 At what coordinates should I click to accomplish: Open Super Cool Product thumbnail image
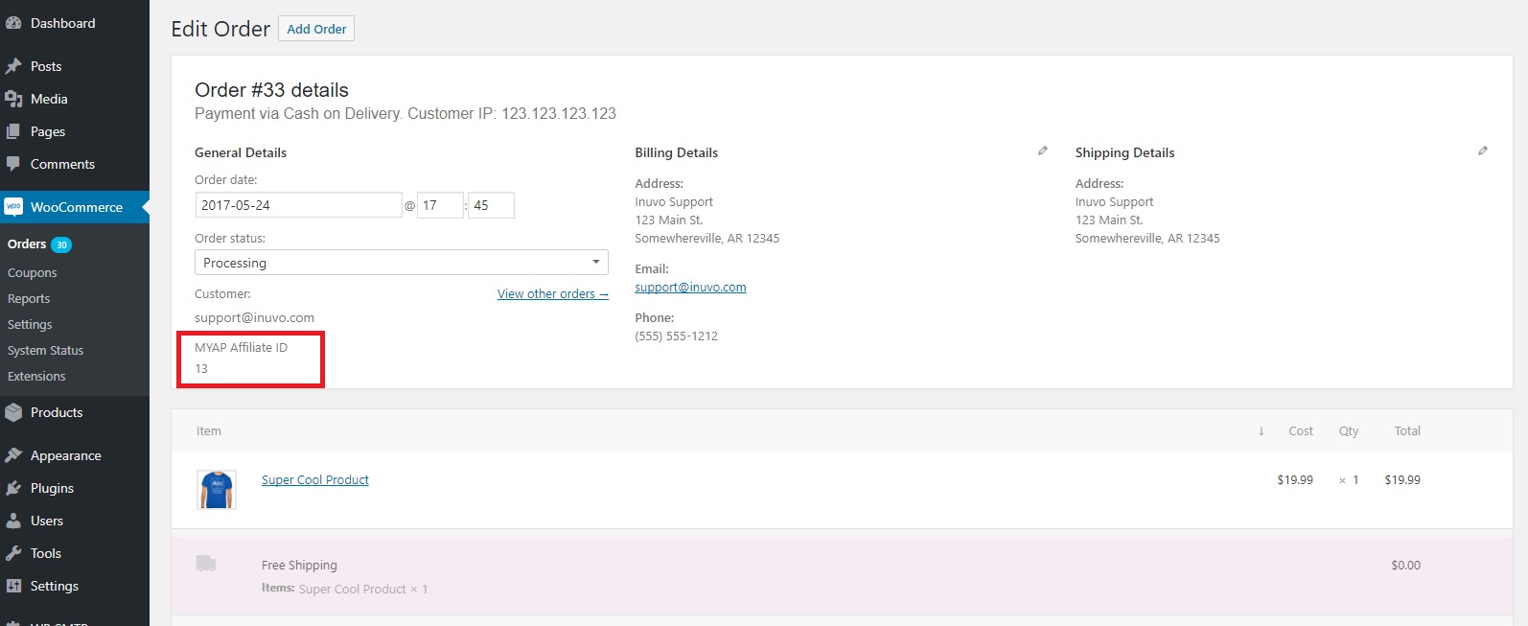tap(217, 489)
